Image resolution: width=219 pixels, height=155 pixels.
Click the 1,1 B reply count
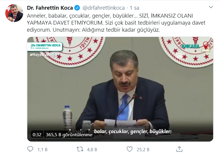pos(43,149)
